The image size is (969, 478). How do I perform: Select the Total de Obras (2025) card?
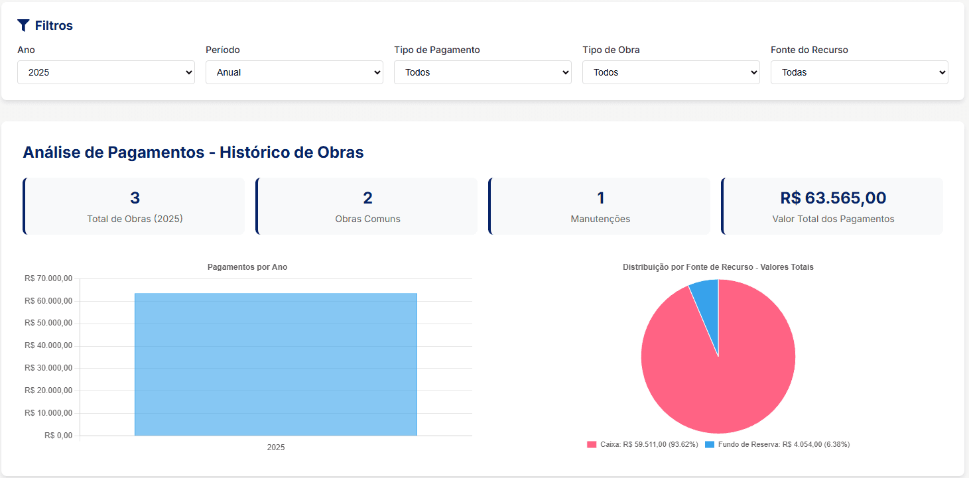click(x=135, y=206)
